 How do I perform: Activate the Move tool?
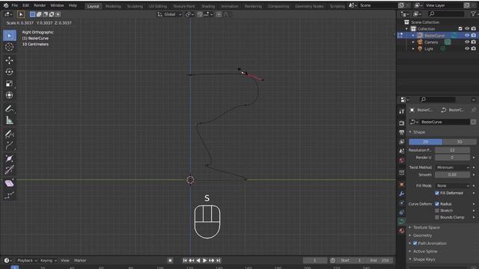(x=9, y=60)
